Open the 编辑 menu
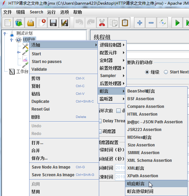This screenshot has width=189, height=196. [20, 12]
